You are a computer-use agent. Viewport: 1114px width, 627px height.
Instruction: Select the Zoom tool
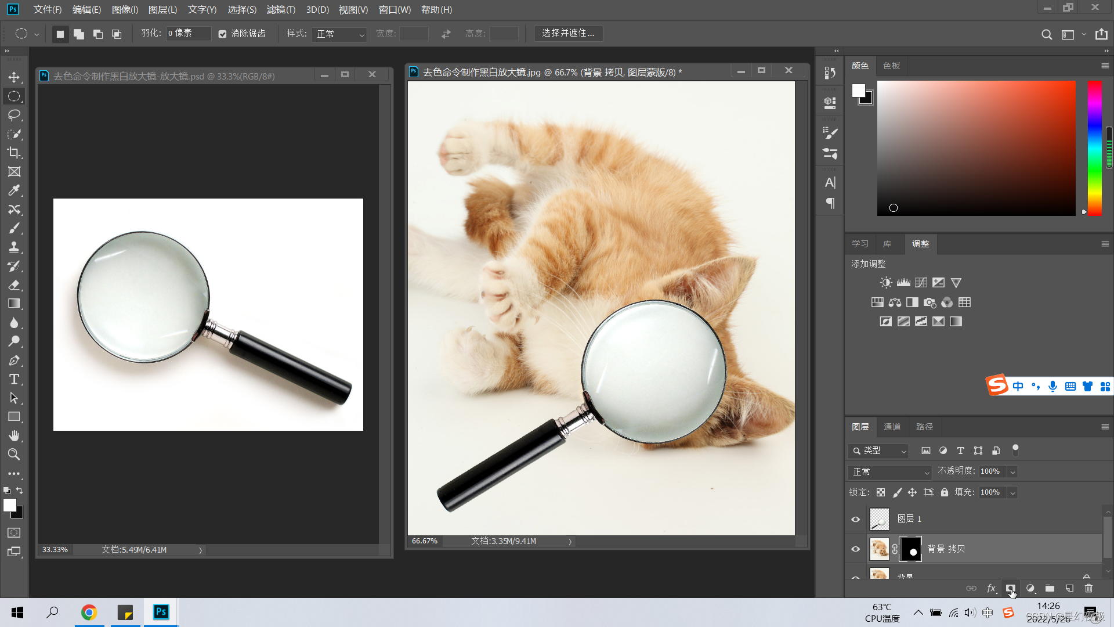coord(14,455)
